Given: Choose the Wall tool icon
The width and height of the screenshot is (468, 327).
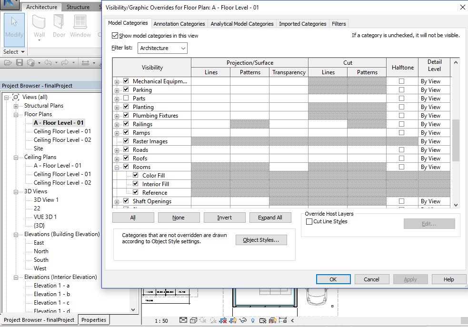Looking at the screenshot, I should click(39, 22).
